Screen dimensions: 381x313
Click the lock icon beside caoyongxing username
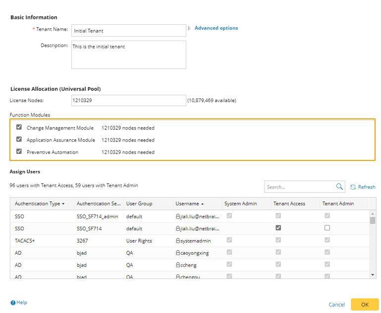click(x=178, y=253)
